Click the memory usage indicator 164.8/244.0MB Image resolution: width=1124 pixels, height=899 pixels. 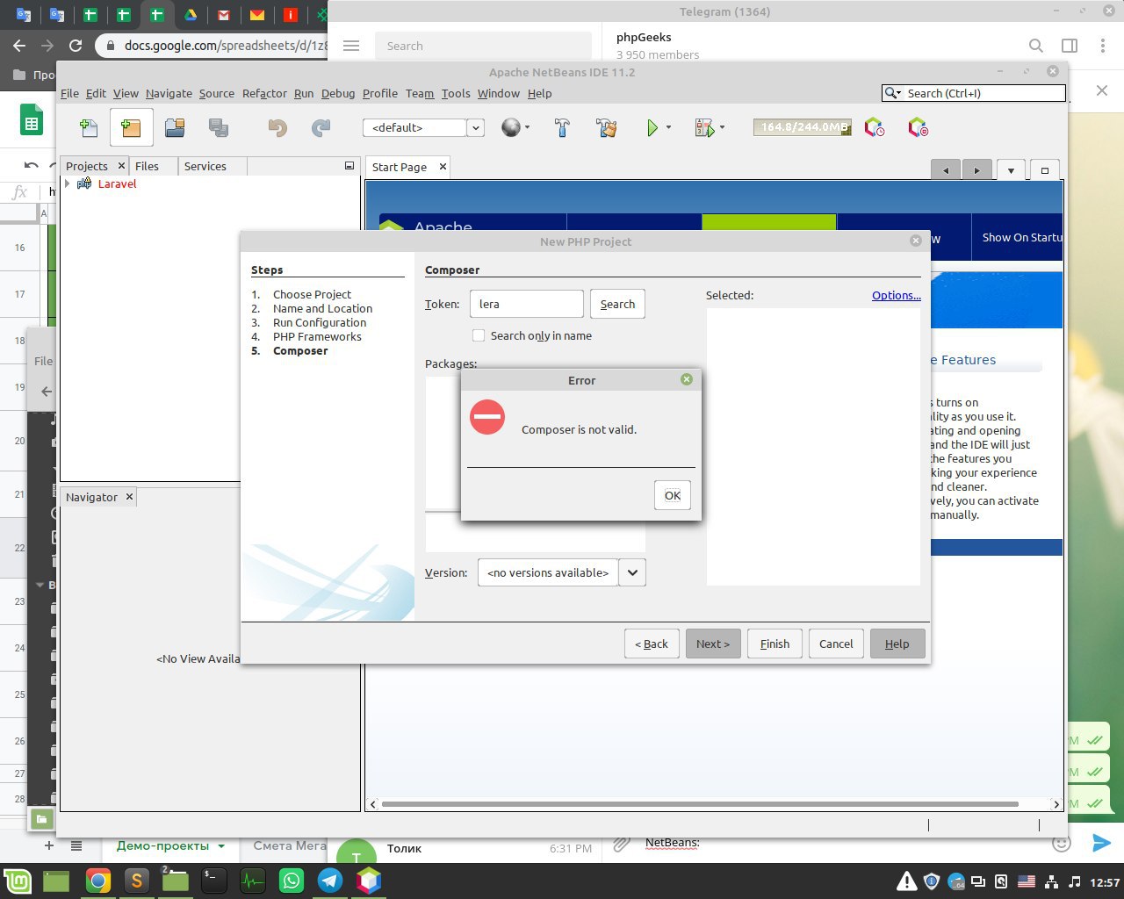tap(803, 127)
